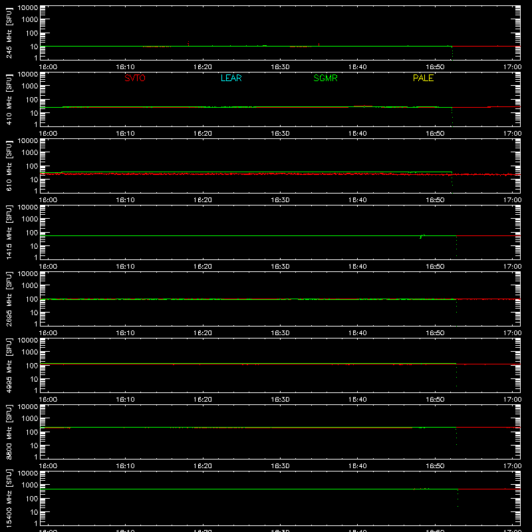Select the 4995 MHz [SFU] axis title
The image size is (532, 532).
click(9, 365)
